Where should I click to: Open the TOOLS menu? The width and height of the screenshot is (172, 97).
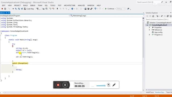point(53,5)
